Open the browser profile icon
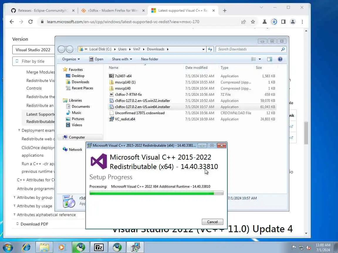The image size is (338, 253). pyautogui.click(x=293, y=22)
